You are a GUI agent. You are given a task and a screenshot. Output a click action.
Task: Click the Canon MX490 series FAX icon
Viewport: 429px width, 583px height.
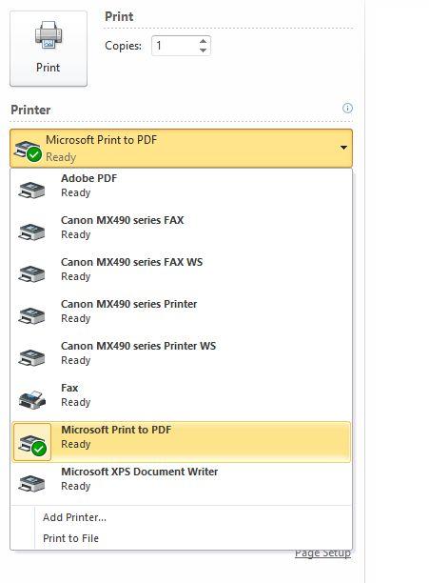point(31,231)
